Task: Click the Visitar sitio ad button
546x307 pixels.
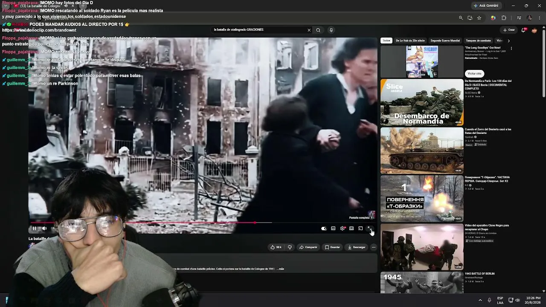Action: (474, 73)
